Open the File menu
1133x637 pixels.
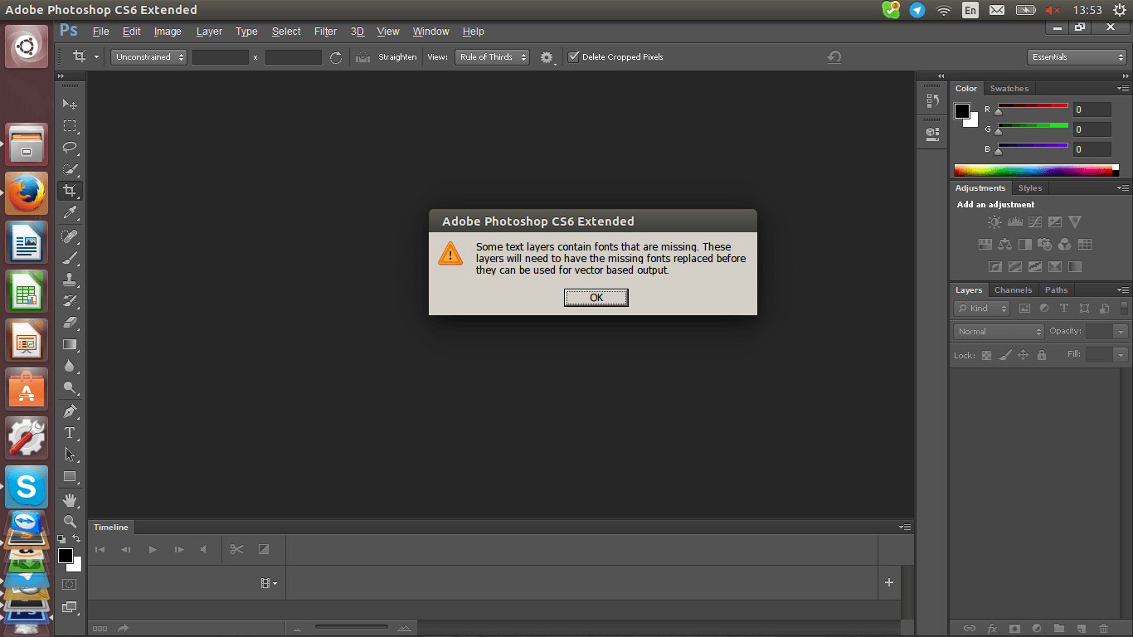101,32
